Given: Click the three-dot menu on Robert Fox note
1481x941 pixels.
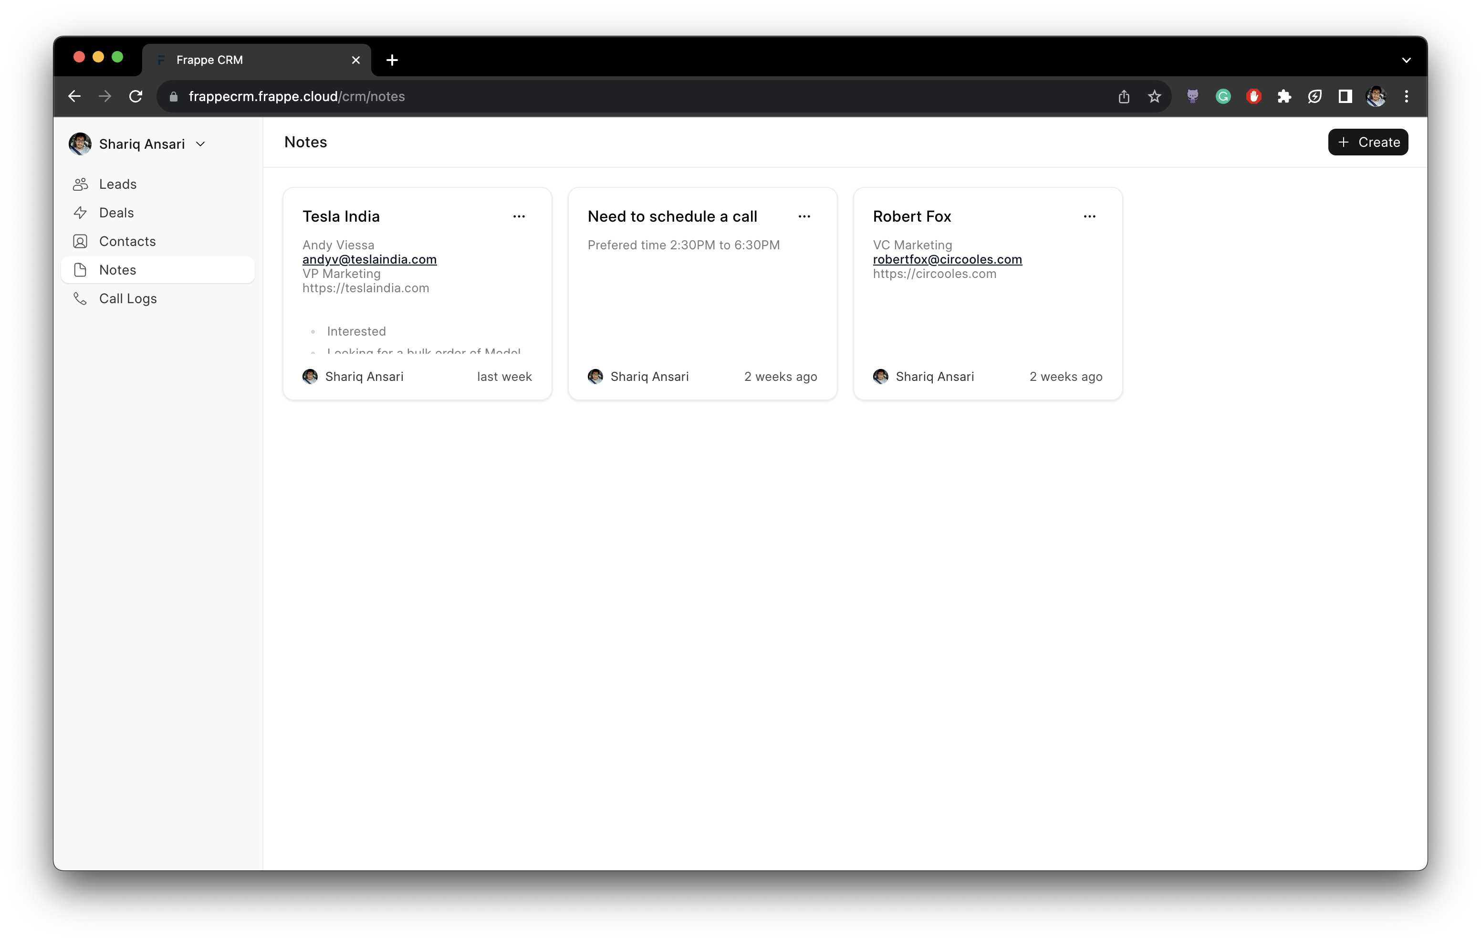Looking at the screenshot, I should click(x=1088, y=216).
